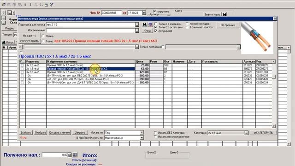Screen dimensions: 295x166
Task: Click the move row up arrow in top toolbar
Action: (x=25, y=5)
